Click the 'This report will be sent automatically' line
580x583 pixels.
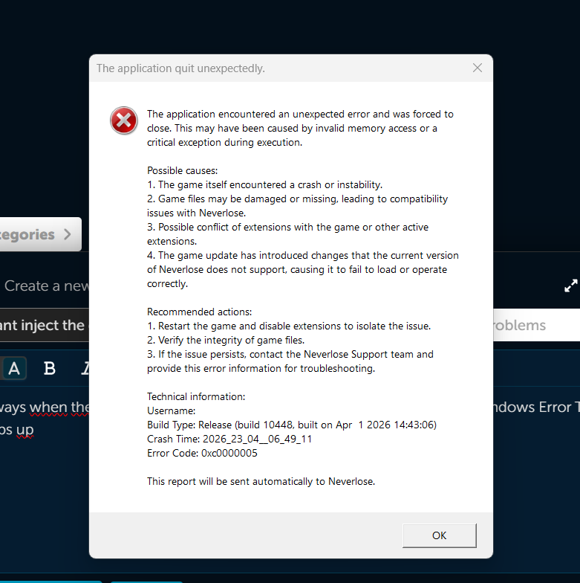click(x=261, y=481)
